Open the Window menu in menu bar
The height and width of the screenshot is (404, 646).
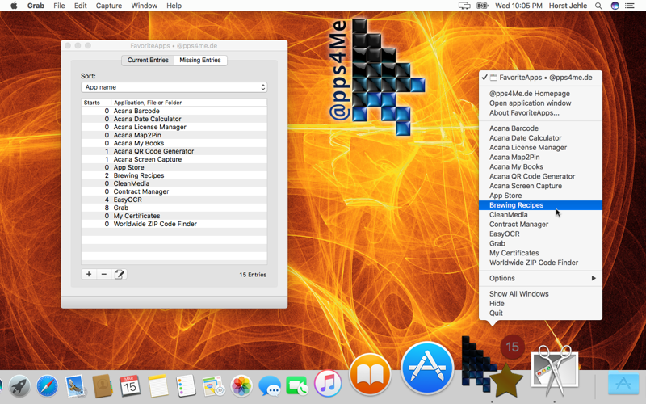click(x=145, y=6)
